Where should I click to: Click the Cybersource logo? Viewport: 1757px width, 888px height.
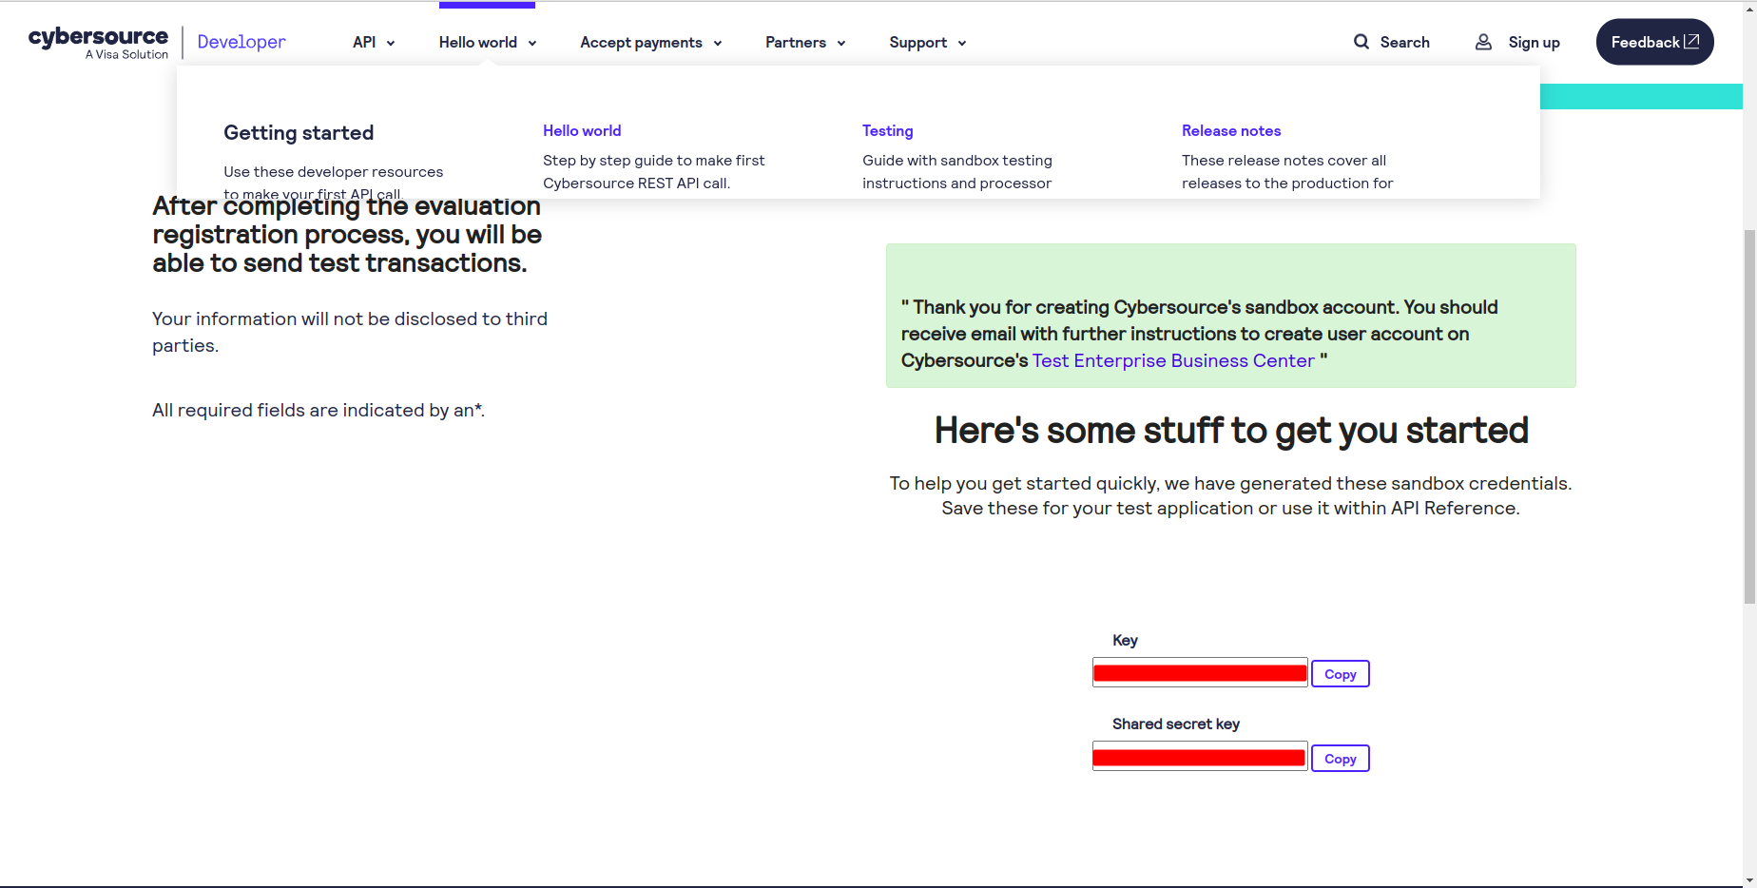pyautogui.click(x=98, y=42)
